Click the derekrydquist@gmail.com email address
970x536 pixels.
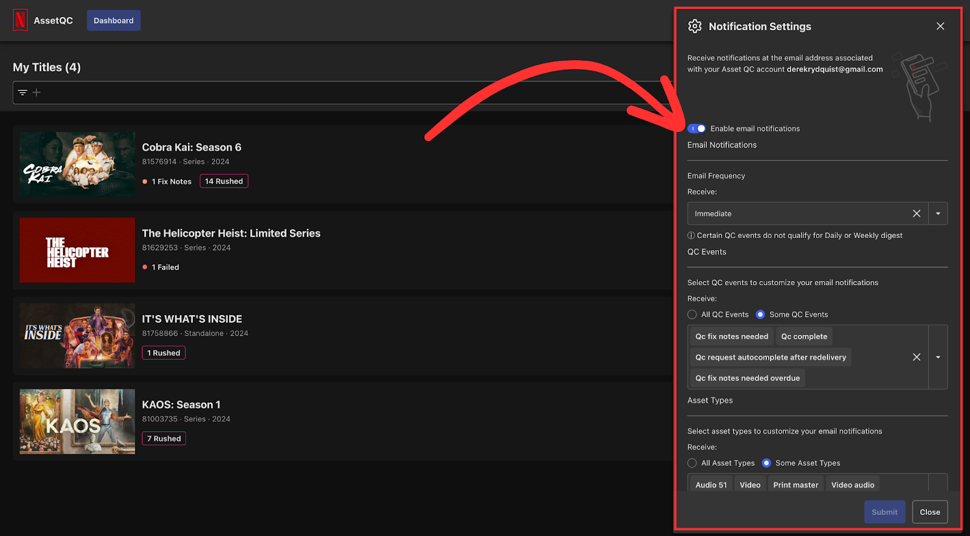(835, 69)
